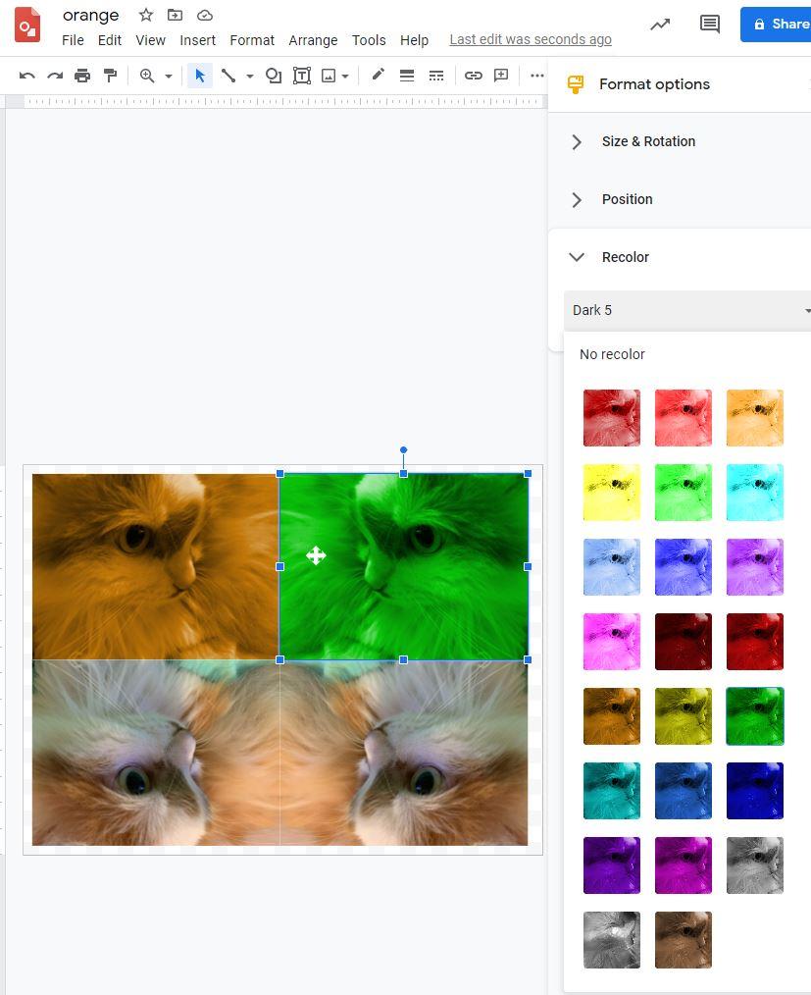Click the blue Share button
Screen dimensions: 811x995
coord(776,25)
